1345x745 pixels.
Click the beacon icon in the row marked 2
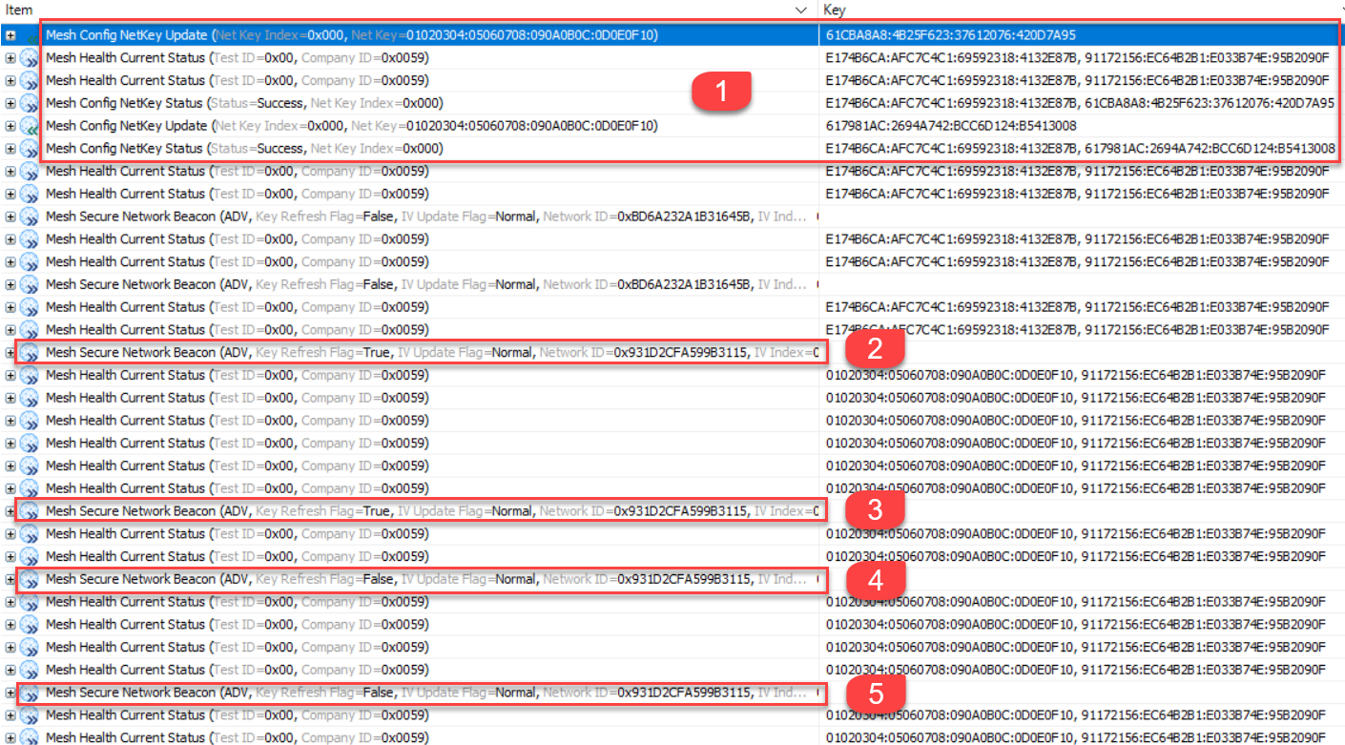(29, 353)
